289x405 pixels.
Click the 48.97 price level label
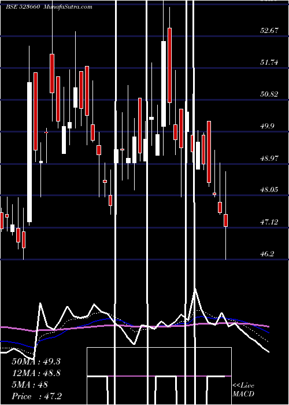pyautogui.click(x=269, y=158)
